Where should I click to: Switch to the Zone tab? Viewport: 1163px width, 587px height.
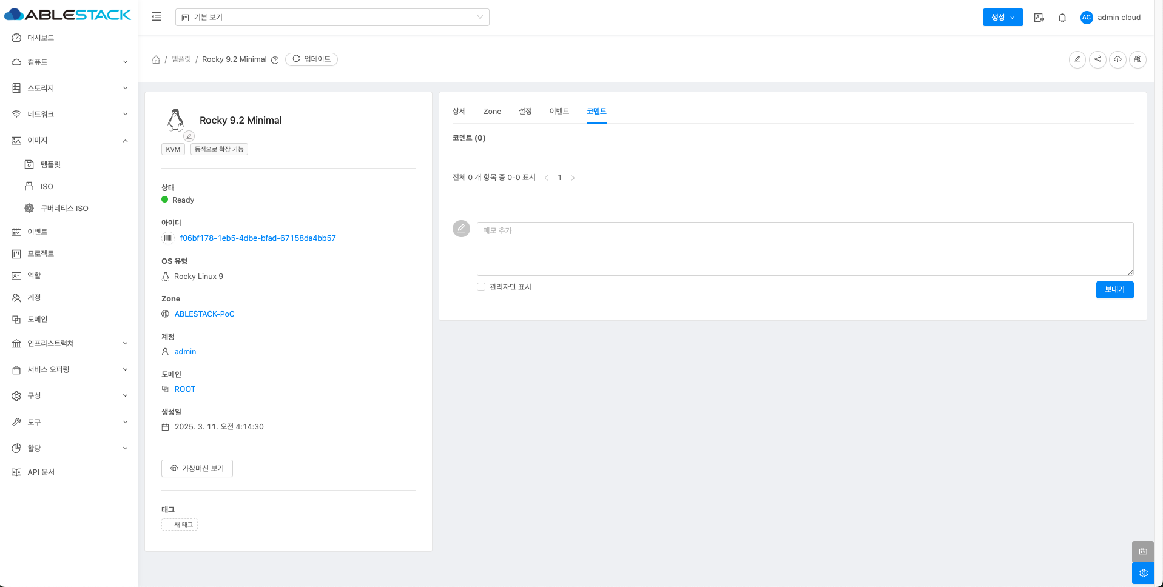click(492, 112)
